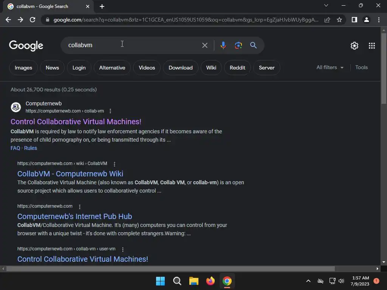
Task: Filter results by News
Action: coord(52,68)
